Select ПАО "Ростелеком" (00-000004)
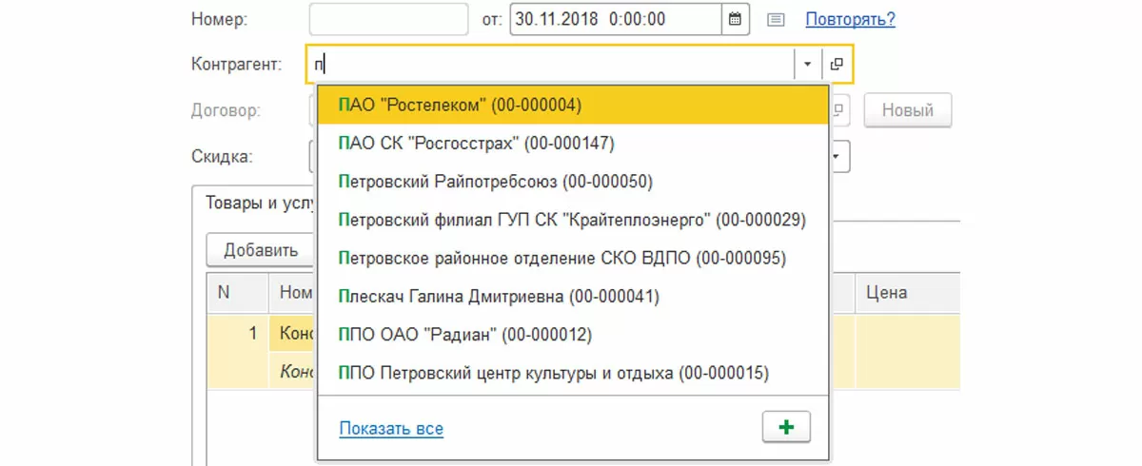1142x466 pixels. point(573,105)
